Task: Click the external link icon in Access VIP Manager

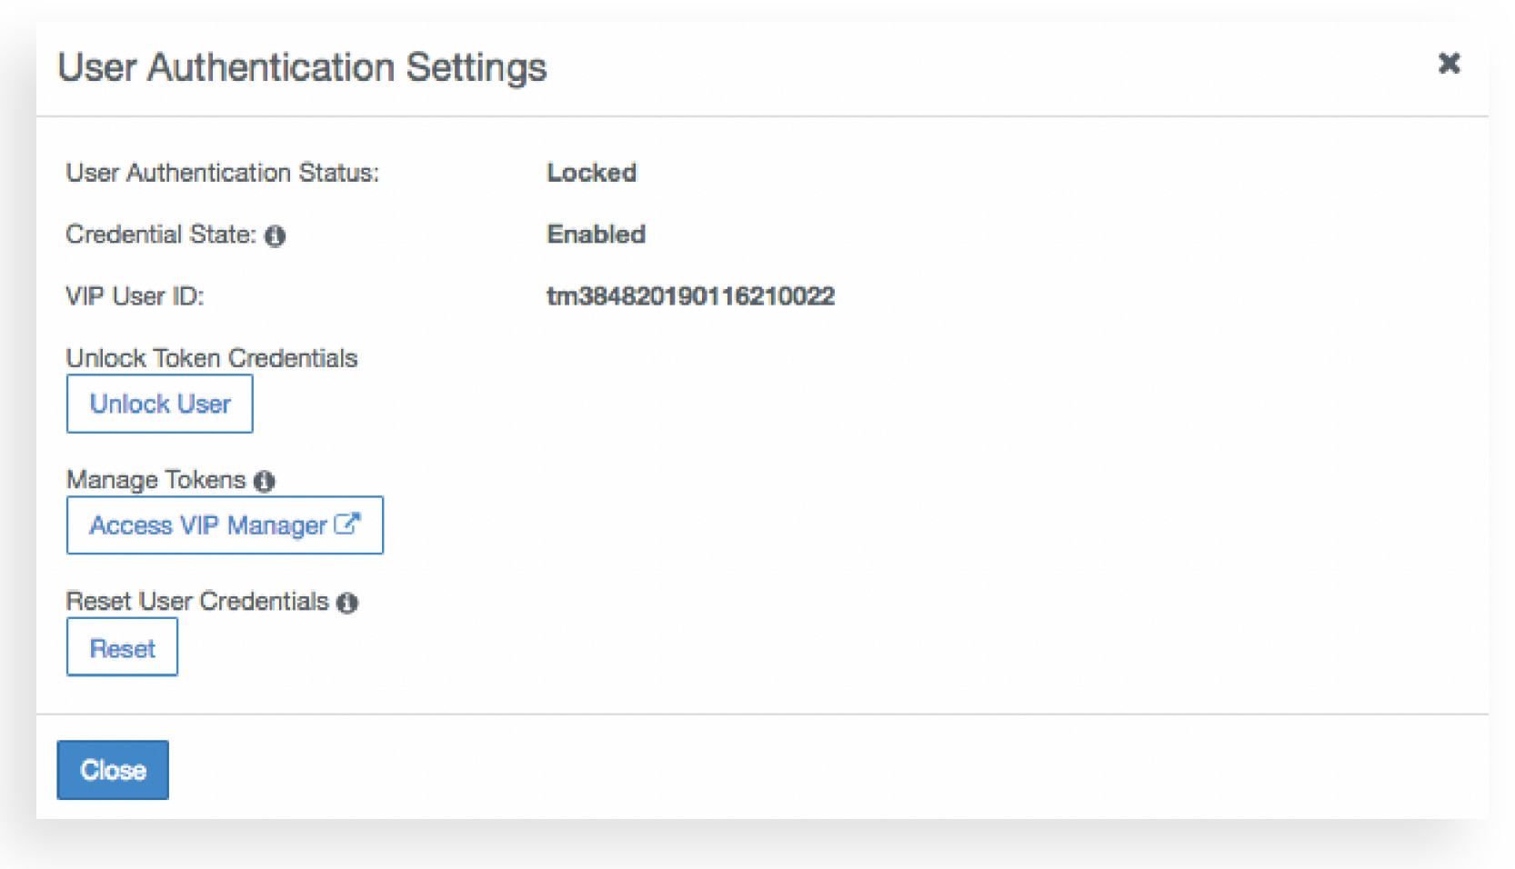Action: click(346, 524)
